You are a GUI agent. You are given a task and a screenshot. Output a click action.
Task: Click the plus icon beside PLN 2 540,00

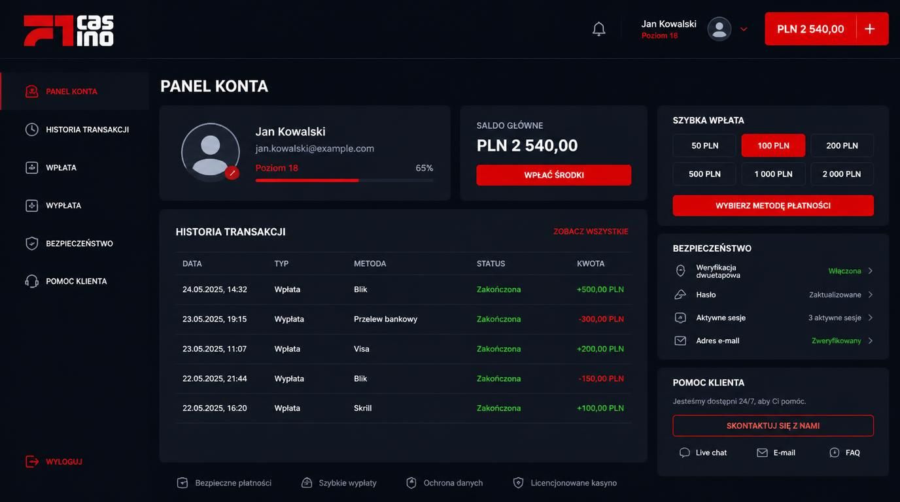[x=870, y=29]
